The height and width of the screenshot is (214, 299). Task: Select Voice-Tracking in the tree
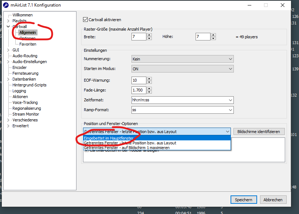pyautogui.click(x=25, y=102)
